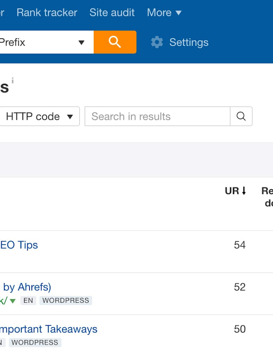The image size is (273, 351).
Task: Go to Site audit
Action: (112, 13)
